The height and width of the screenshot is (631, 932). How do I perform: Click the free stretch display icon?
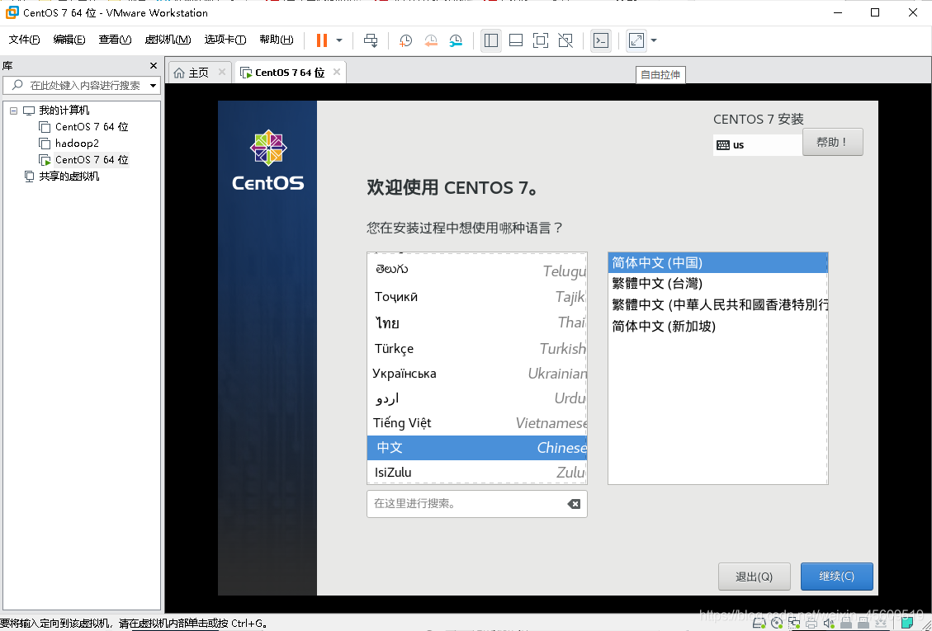(x=636, y=40)
